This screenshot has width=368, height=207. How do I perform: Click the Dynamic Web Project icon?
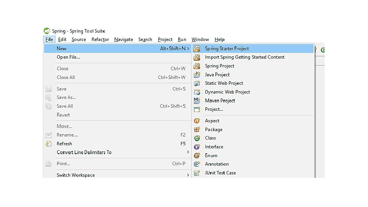(x=197, y=92)
